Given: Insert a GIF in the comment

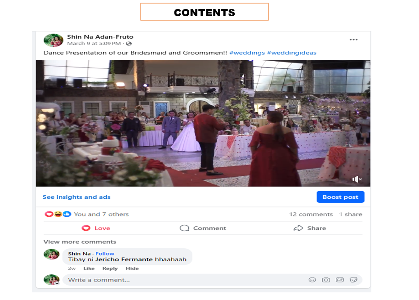Looking at the screenshot, I should (x=339, y=280).
